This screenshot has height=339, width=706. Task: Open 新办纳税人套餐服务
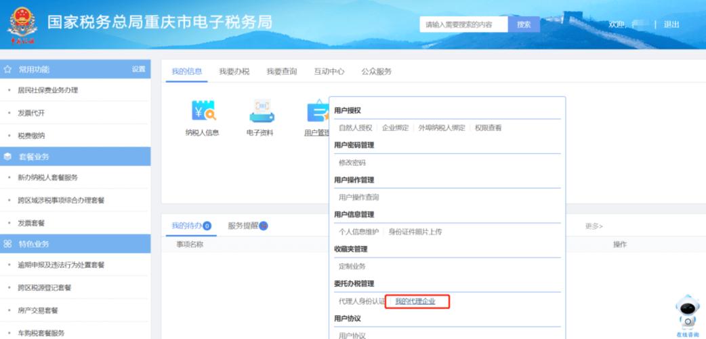coord(47,178)
